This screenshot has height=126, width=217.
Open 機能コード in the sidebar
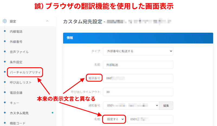coord(17,123)
